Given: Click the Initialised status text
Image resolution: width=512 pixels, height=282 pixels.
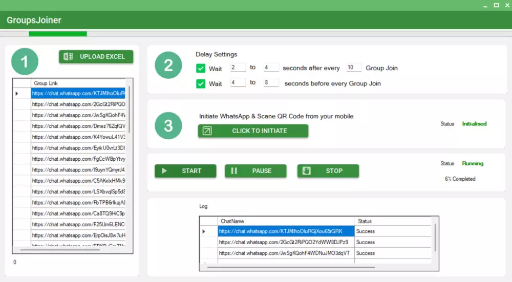Looking at the screenshot, I should point(474,124).
